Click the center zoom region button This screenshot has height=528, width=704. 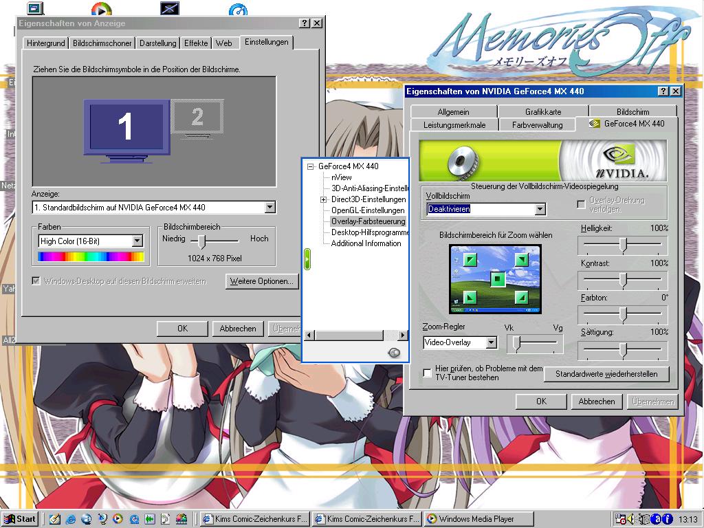[x=498, y=278]
